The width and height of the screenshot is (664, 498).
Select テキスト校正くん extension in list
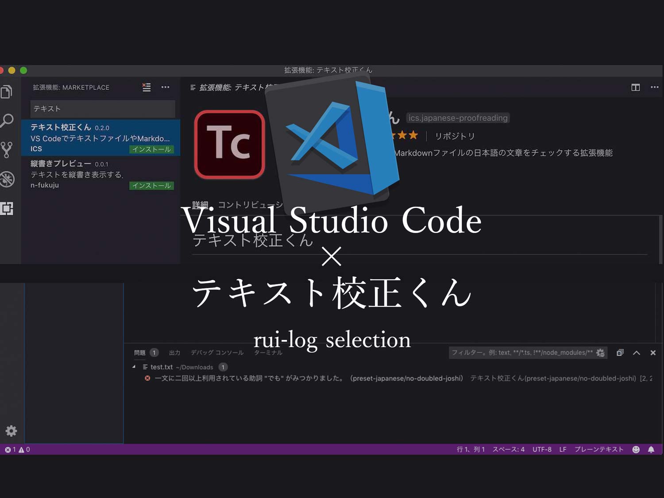100,138
